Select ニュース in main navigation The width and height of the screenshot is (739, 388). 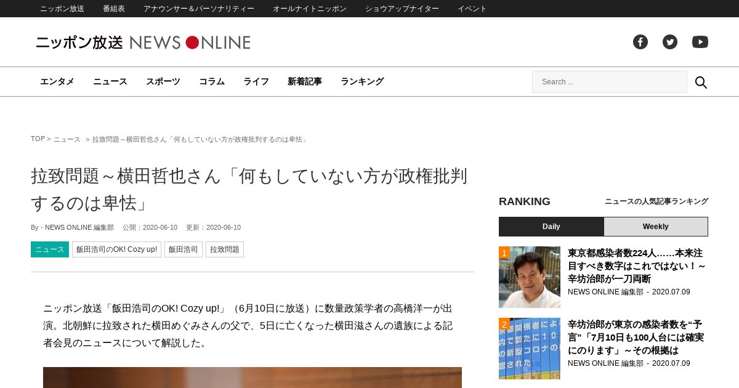(110, 81)
